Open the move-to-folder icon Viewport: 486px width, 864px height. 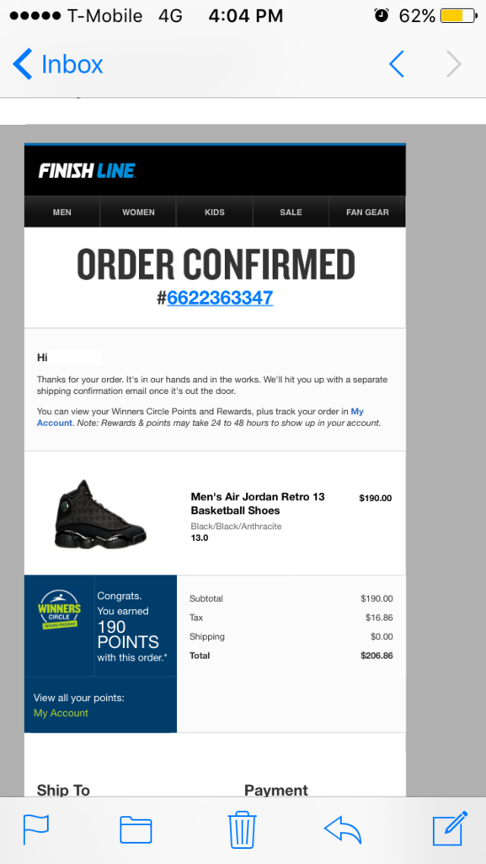(136, 829)
